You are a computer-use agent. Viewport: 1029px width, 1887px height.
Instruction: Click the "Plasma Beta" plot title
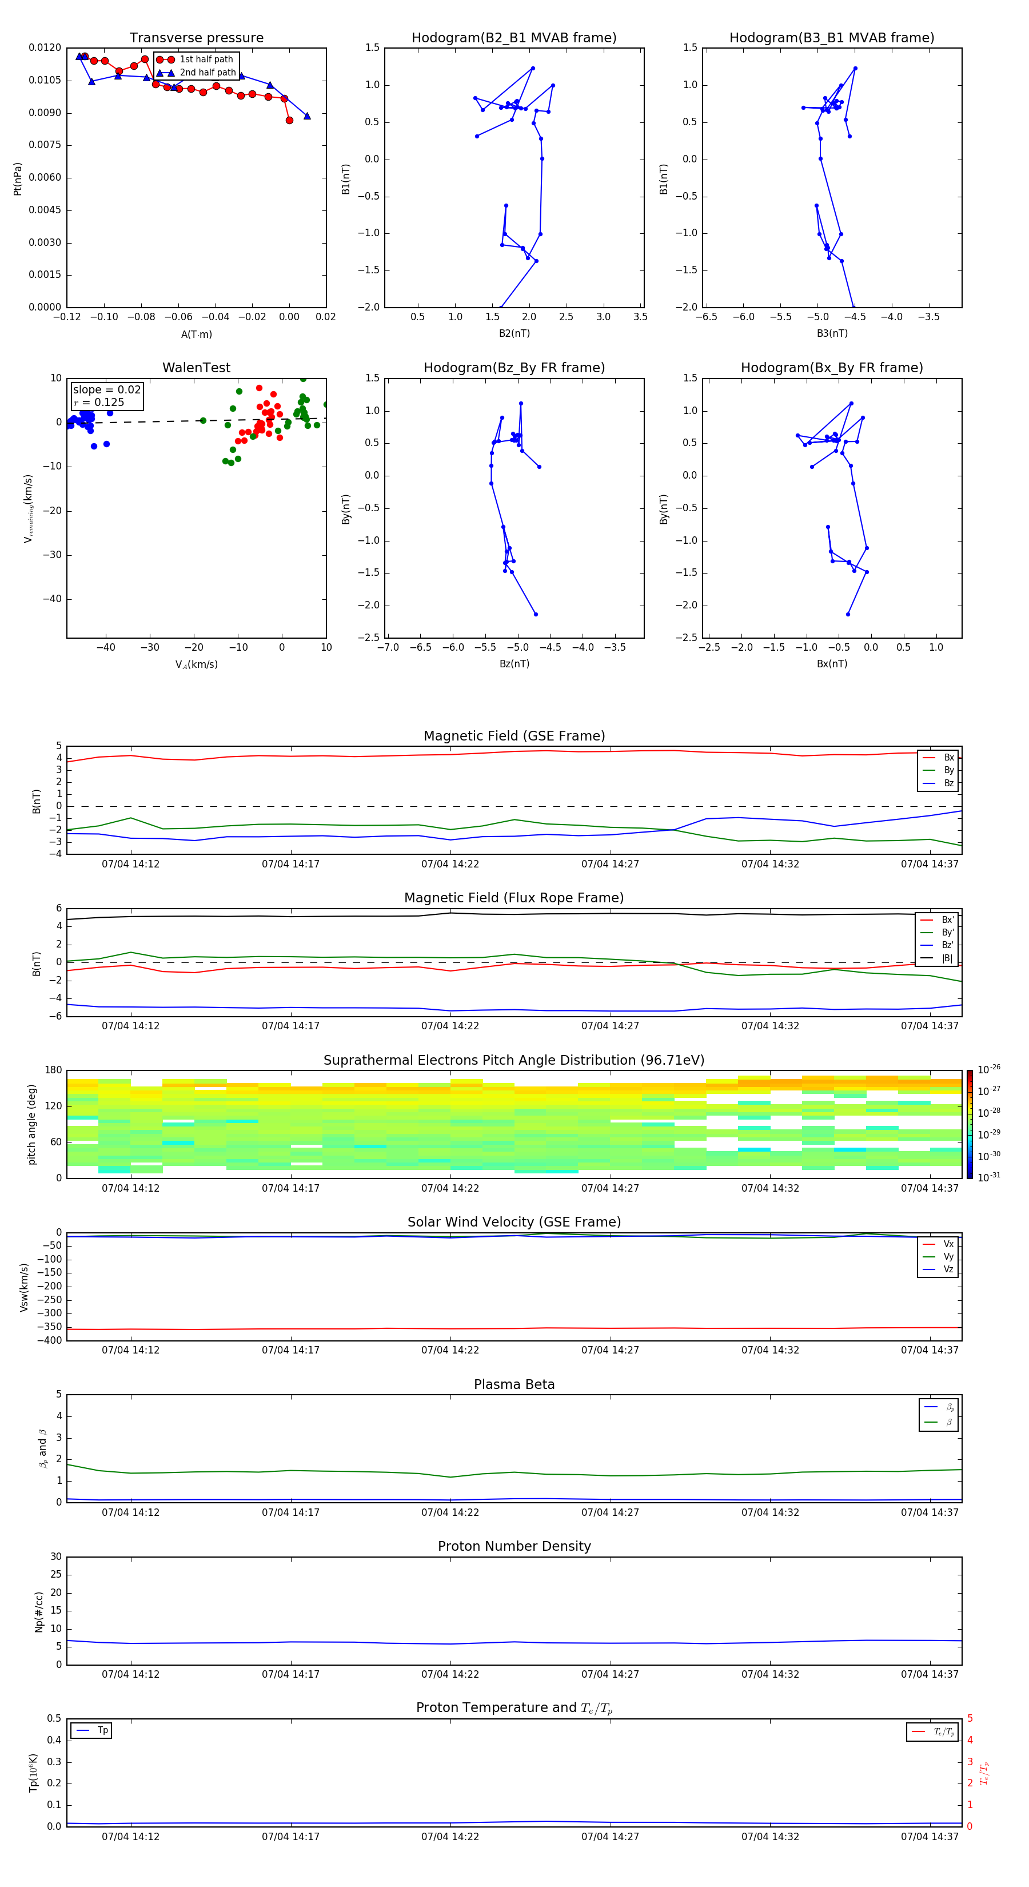514,1384
